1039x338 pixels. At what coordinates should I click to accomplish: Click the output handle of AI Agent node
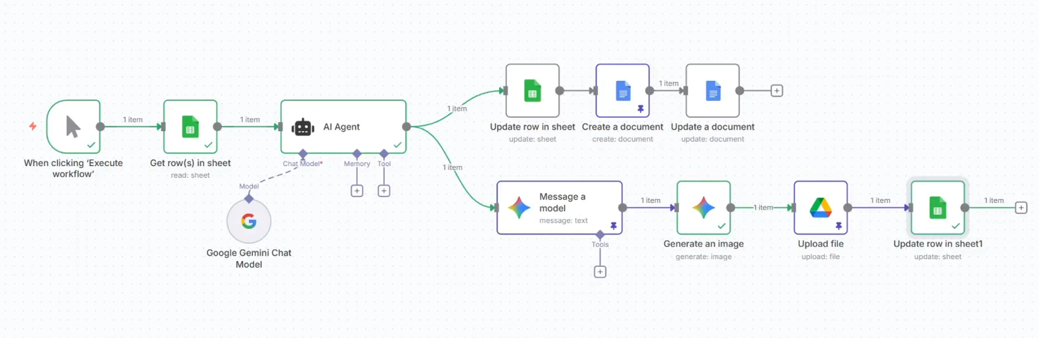(407, 127)
